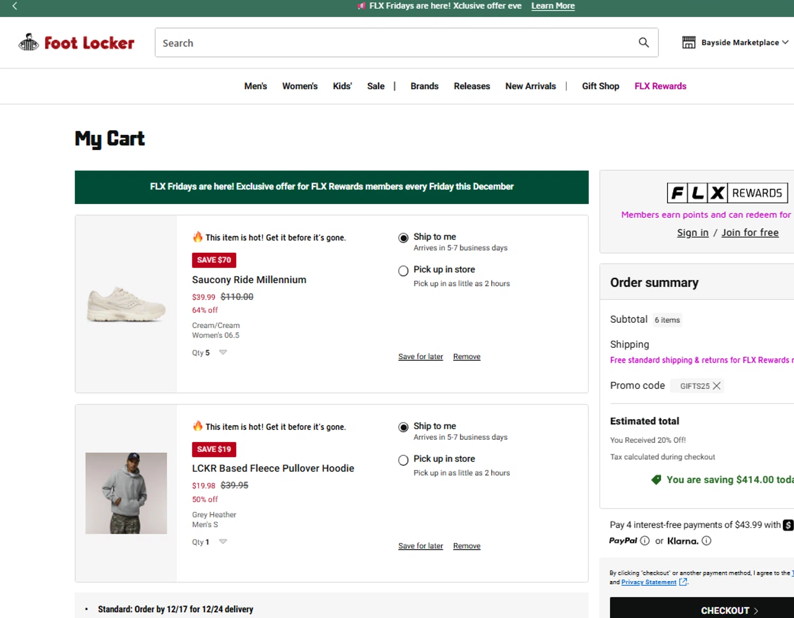Click into the Search field

[392, 43]
